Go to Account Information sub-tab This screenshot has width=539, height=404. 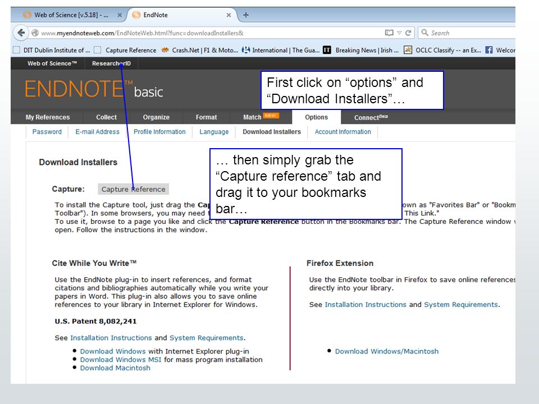coord(342,132)
